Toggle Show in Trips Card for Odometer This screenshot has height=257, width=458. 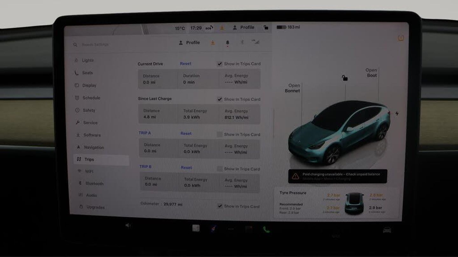[x=220, y=206]
